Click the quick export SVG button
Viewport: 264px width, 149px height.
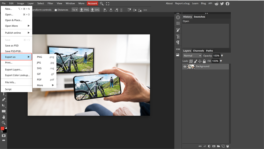pyautogui.click(x=95, y=10)
